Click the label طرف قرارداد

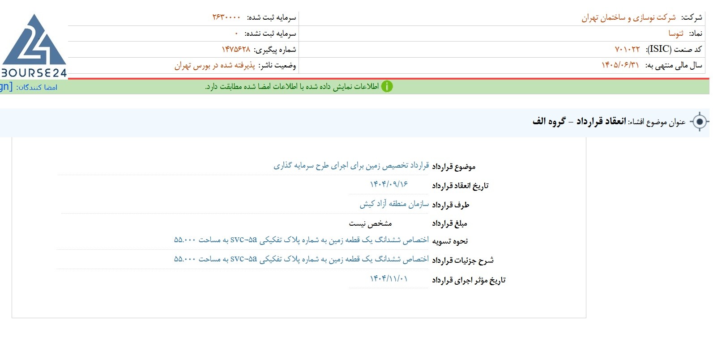pos(450,205)
